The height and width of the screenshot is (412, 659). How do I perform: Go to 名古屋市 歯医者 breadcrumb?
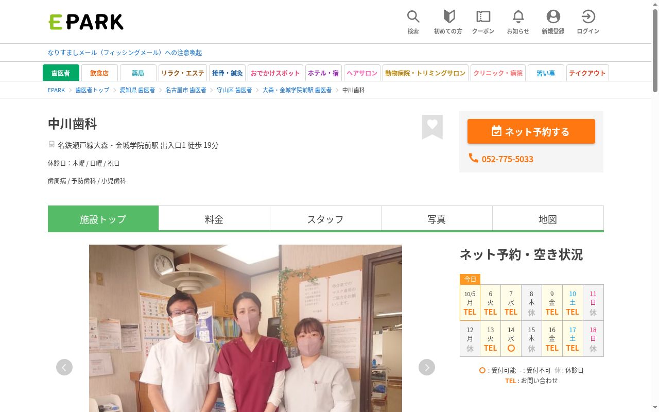[x=186, y=90]
